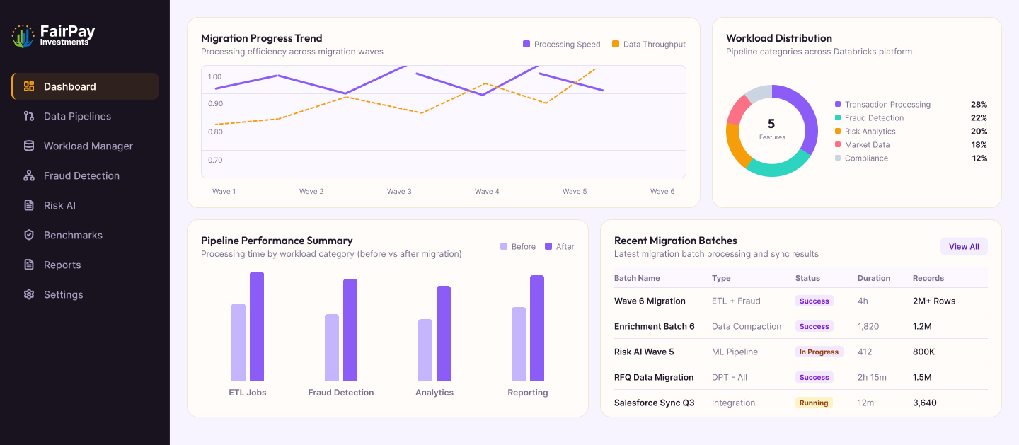Click the 2M+ Rows records value
The image size is (1019, 445).
coord(934,301)
